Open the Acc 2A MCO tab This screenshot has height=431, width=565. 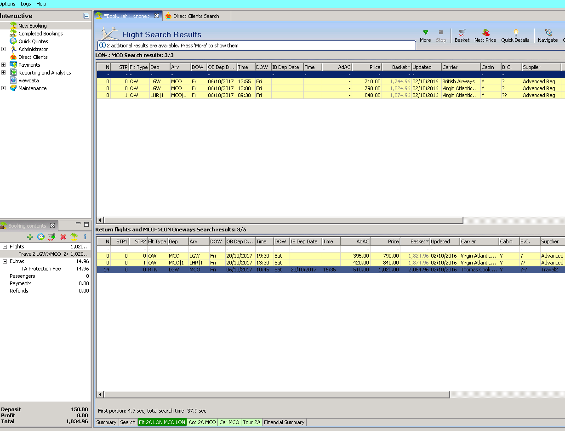click(x=202, y=422)
